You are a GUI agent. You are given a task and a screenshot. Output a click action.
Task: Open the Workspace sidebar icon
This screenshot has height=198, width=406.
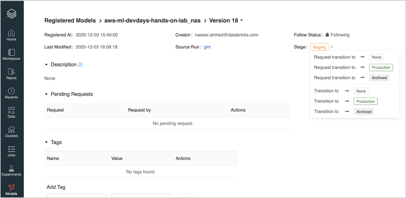click(11, 54)
